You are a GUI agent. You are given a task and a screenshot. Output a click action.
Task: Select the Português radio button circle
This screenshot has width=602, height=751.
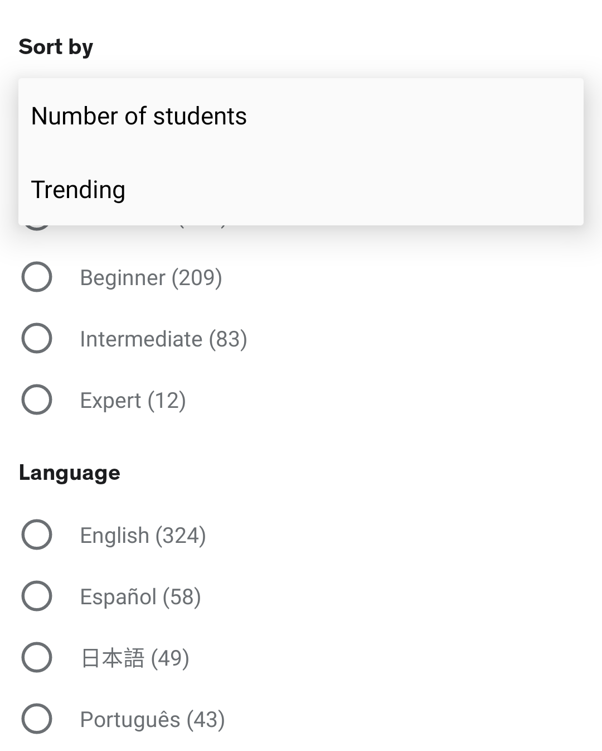click(37, 719)
